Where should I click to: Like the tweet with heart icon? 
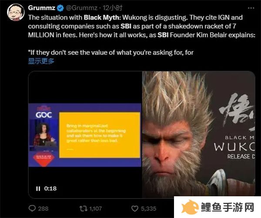coord(135,208)
